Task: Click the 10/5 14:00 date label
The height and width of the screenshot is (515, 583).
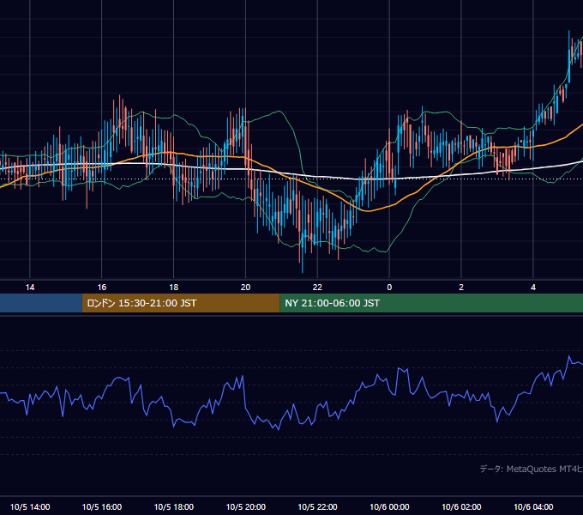Action: 30,506
